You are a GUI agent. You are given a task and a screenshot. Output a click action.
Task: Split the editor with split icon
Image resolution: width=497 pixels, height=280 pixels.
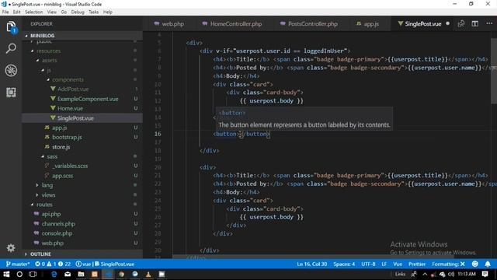[474, 24]
